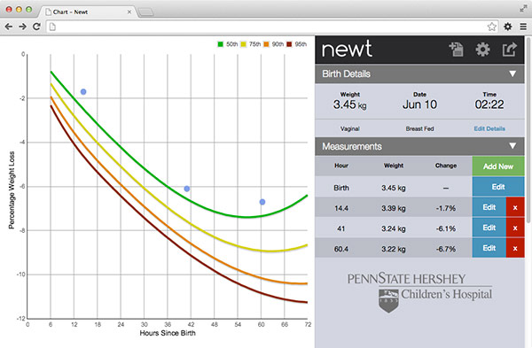Viewport: 532px width, 348px height.
Task: Click the green 50th percentile legend swatch
Action: (x=221, y=44)
